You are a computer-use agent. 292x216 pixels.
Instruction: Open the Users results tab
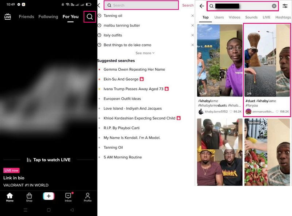tap(220, 17)
